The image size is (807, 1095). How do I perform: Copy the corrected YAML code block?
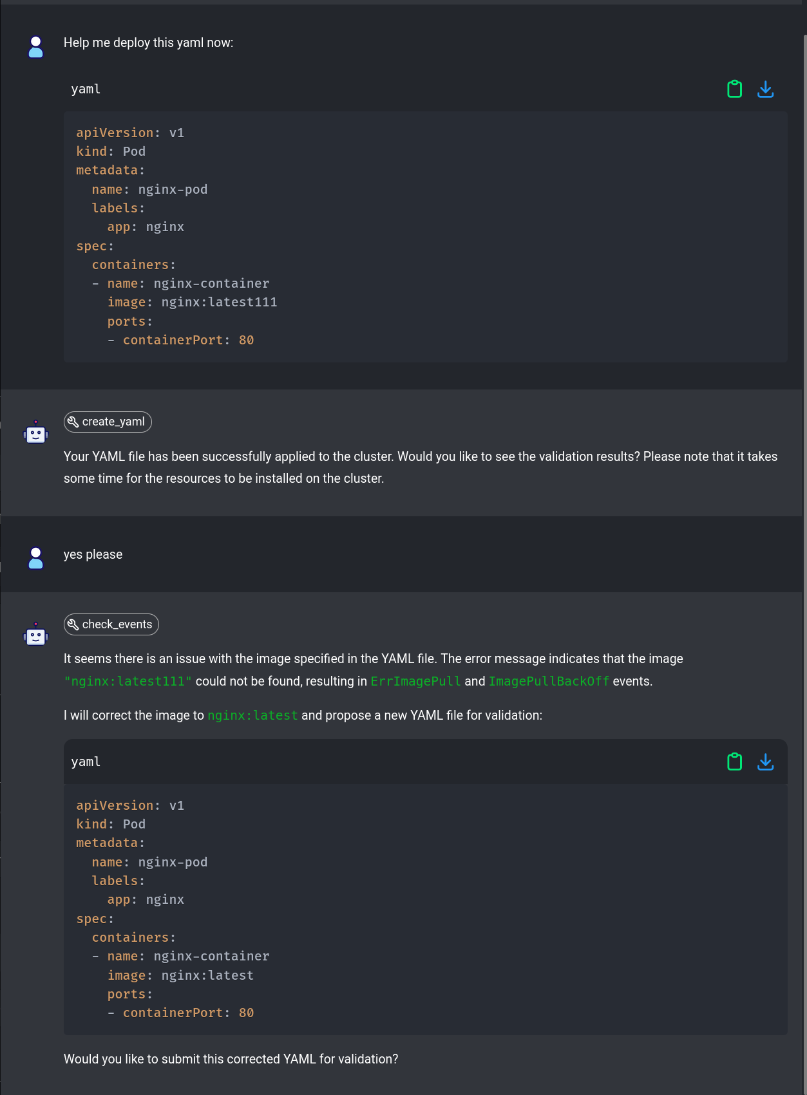pos(734,762)
